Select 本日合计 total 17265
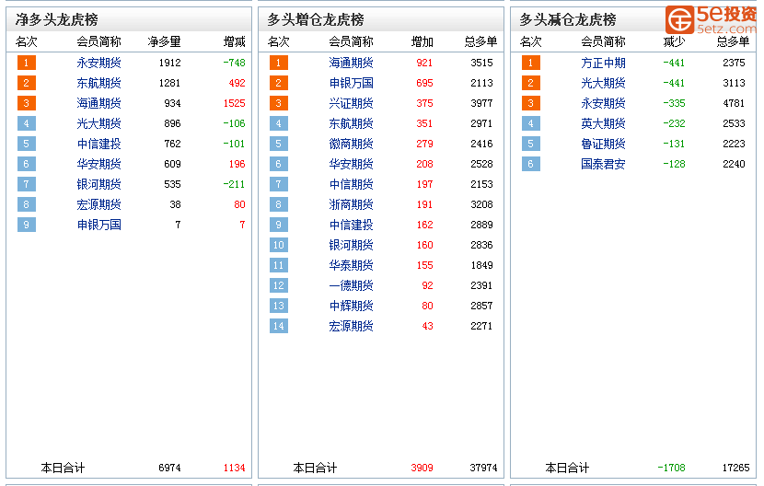The width and height of the screenshot is (764, 486). point(735,468)
